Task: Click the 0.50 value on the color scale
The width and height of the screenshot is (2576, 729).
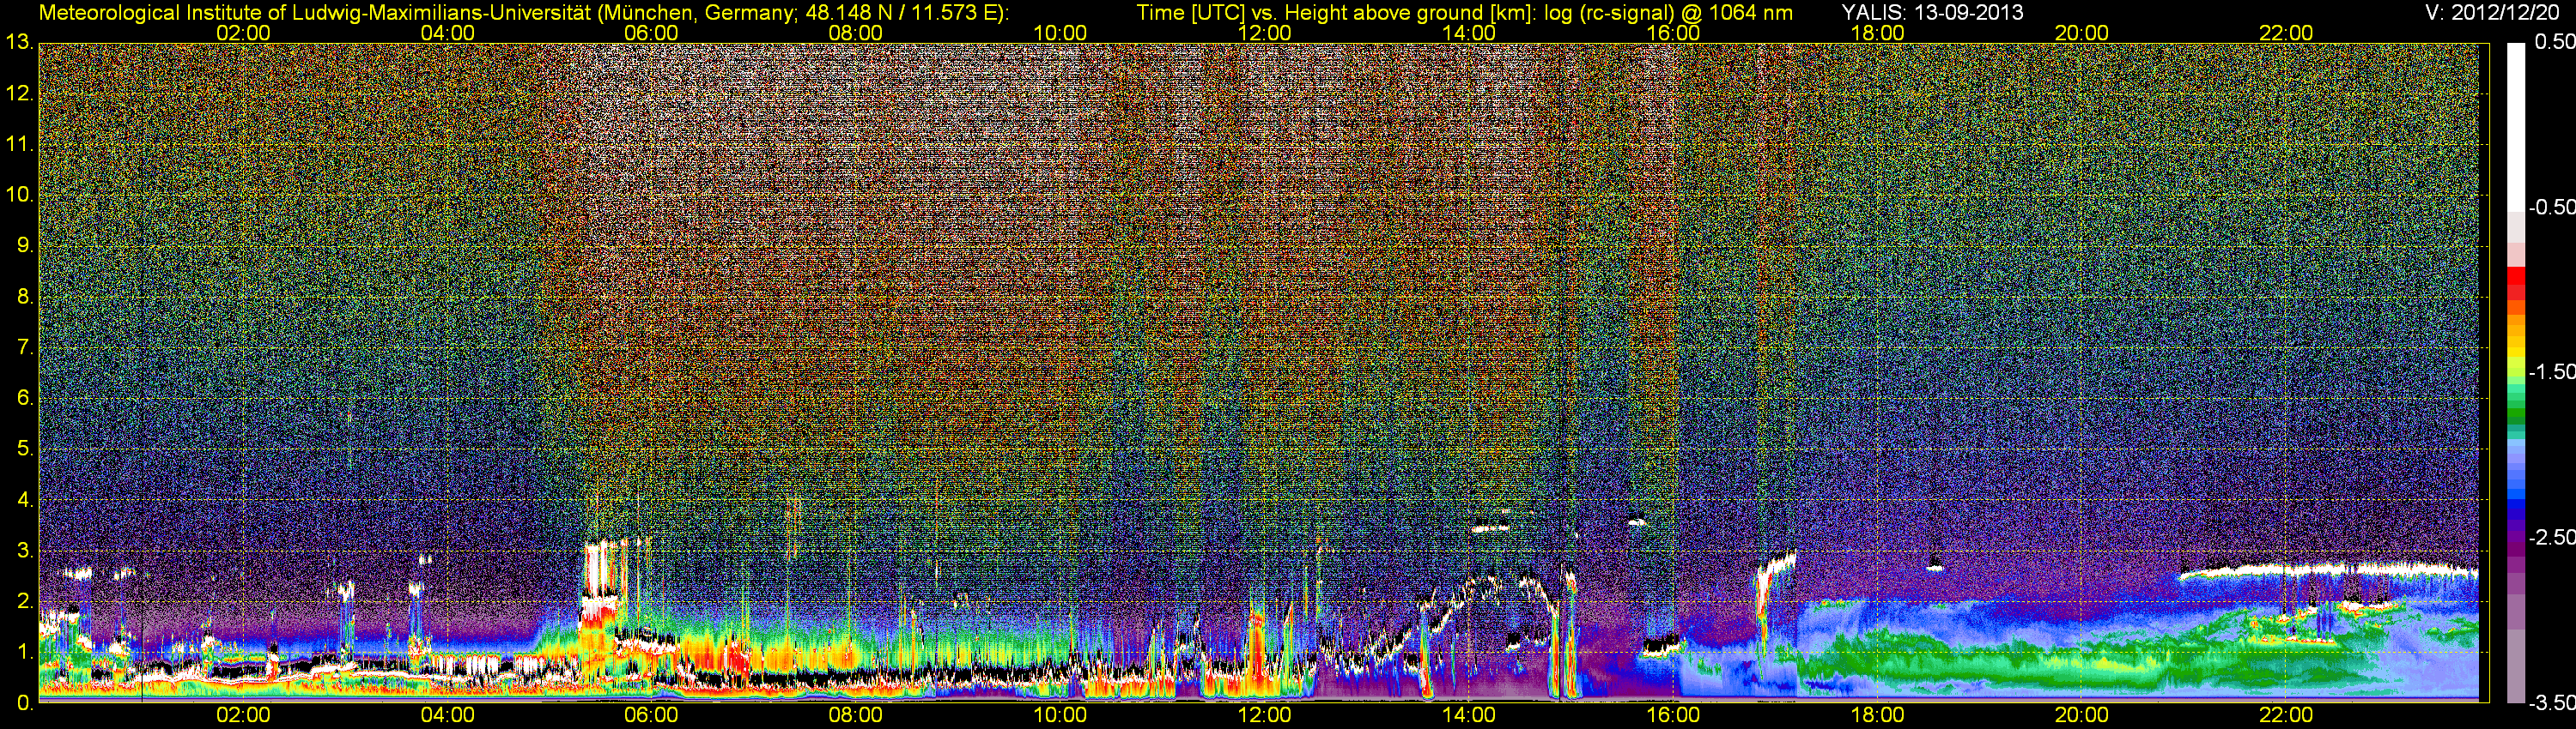Action: coord(2554,42)
